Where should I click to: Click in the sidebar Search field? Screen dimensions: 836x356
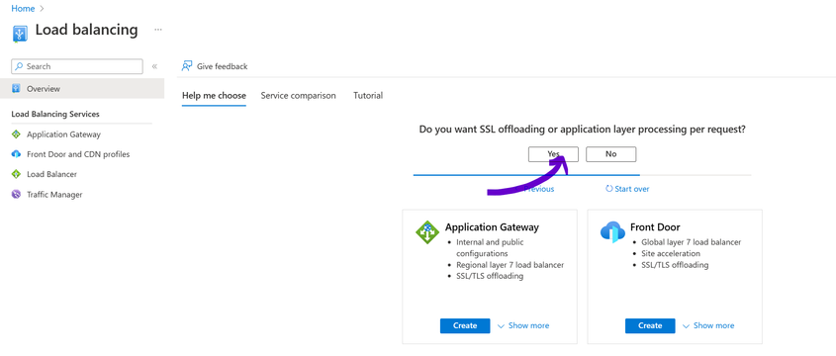pos(77,66)
